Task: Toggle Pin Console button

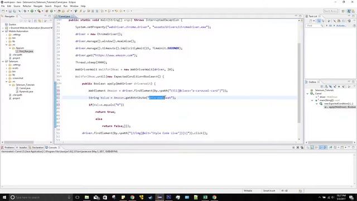Action: tap(331, 147)
